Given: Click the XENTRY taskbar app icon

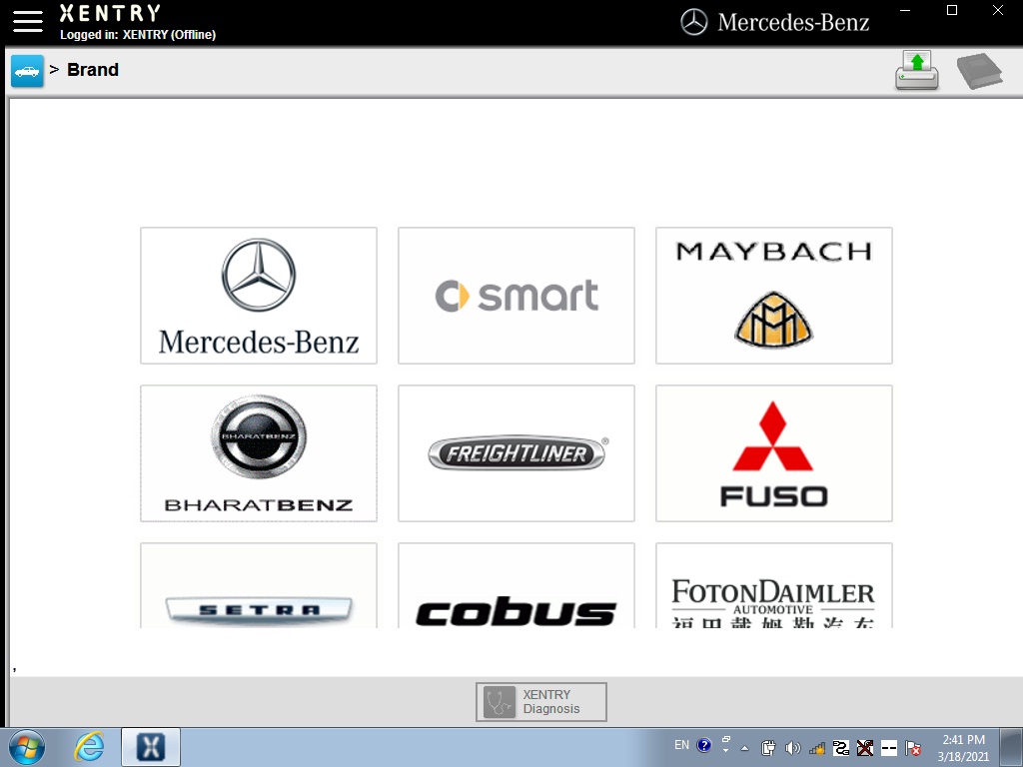Looking at the screenshot, I should point(151,747).
